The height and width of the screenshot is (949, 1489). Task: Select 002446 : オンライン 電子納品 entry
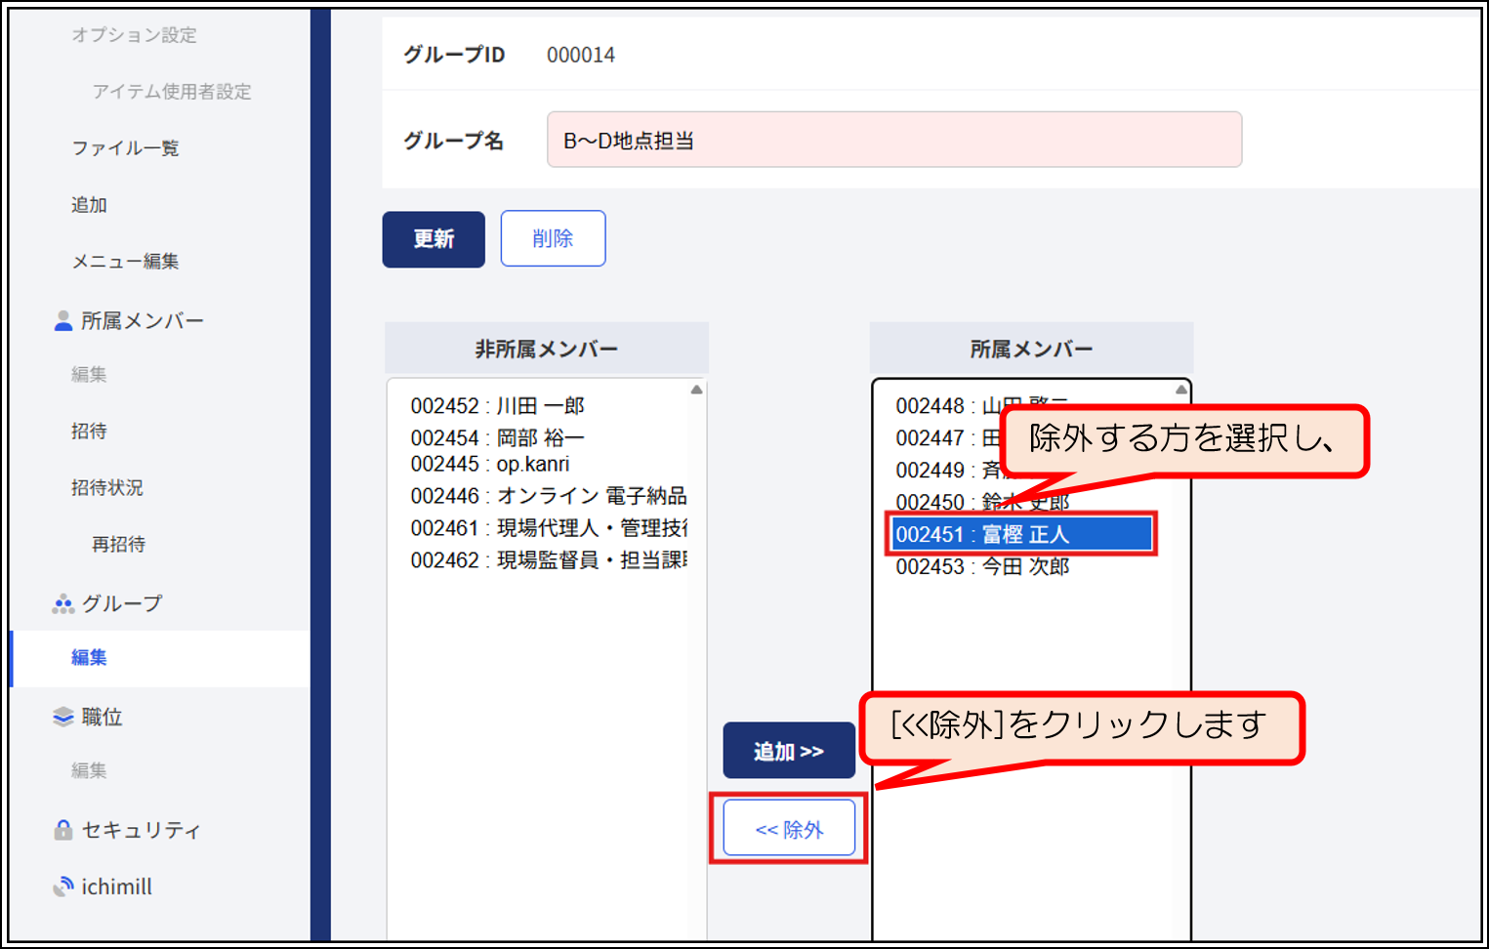548,496
